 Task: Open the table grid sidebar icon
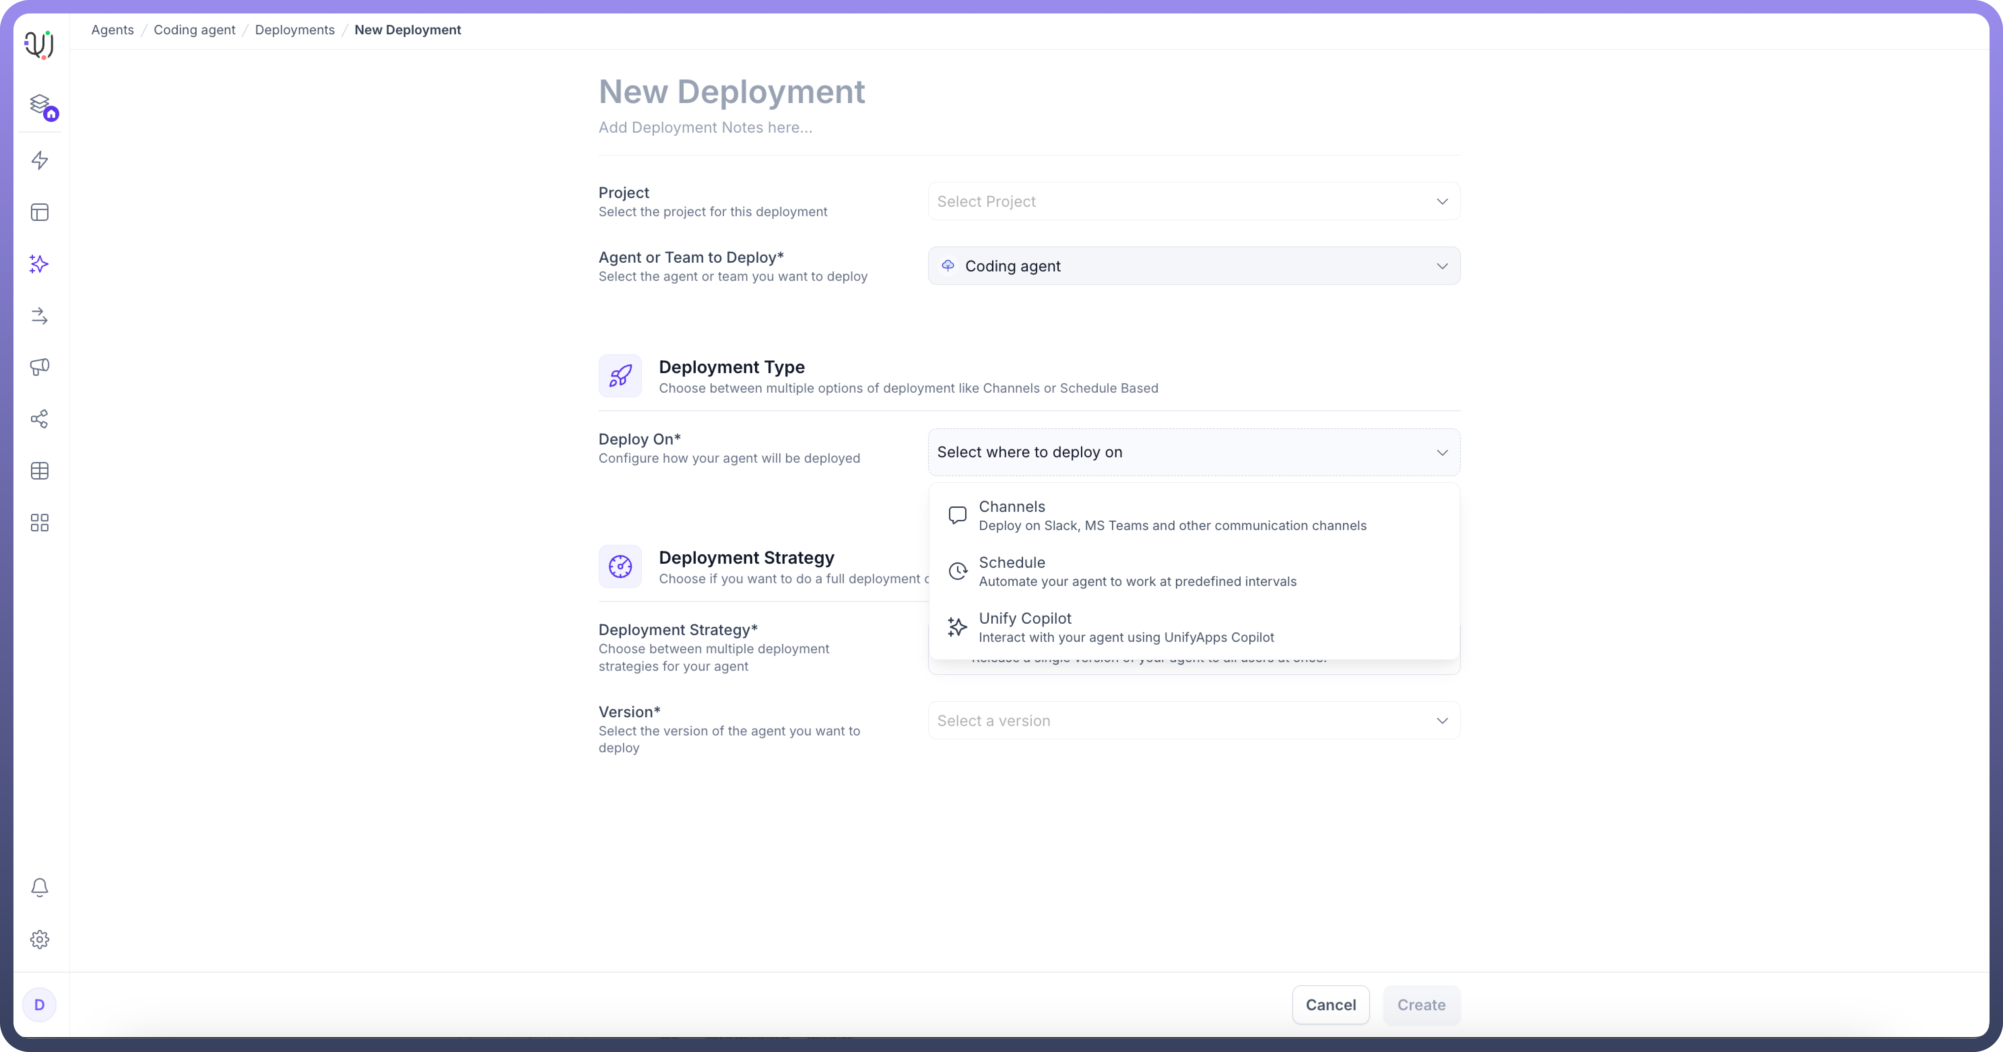[40, 471]
